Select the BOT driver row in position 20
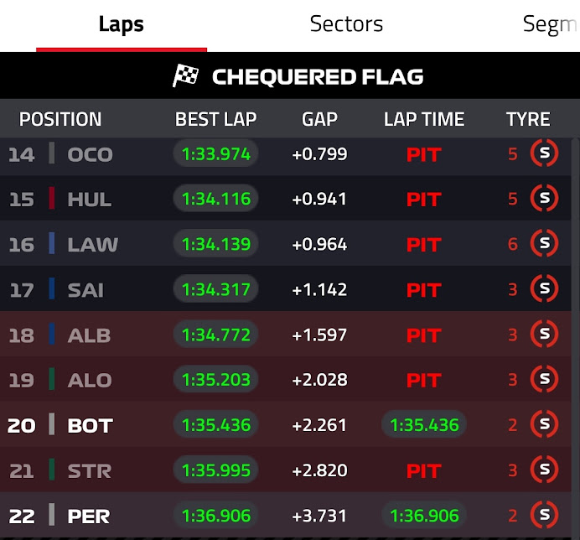The width and height of the screenshot is (580, 540). coord(90,425)
